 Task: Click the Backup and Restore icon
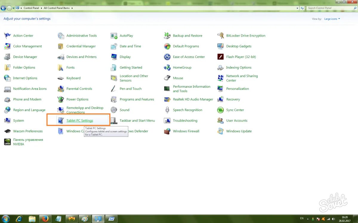(x=167, y=36)
